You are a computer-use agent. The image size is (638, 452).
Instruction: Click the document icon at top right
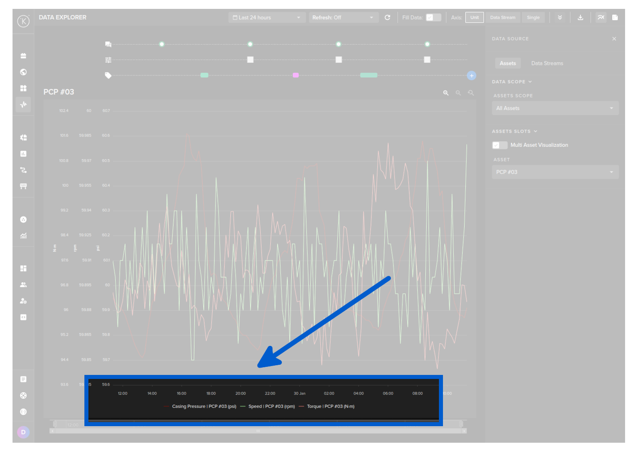(x=615, y=17)
